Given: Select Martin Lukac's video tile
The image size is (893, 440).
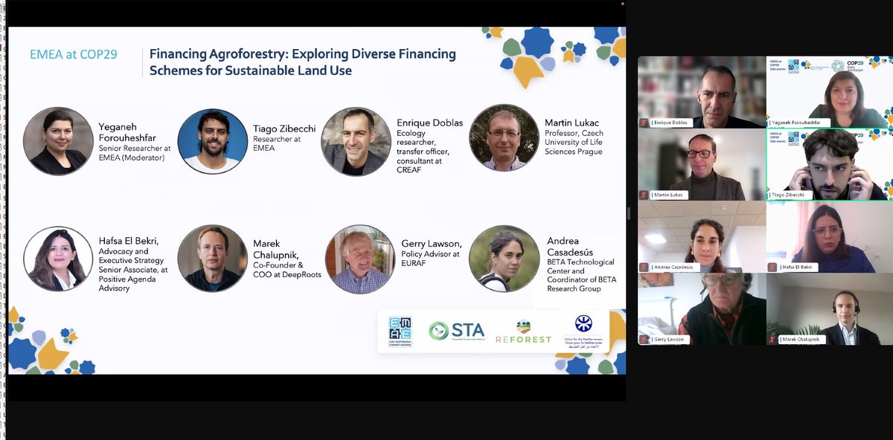Looking at the screenshot, I should click(x=702, y=164).
